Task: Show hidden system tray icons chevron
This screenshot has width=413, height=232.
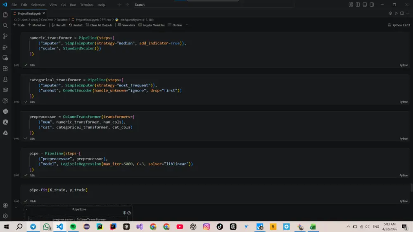Action: click(348, 227)
